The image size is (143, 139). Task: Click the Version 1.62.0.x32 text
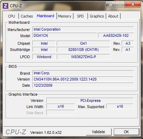(x=46, y=132)
